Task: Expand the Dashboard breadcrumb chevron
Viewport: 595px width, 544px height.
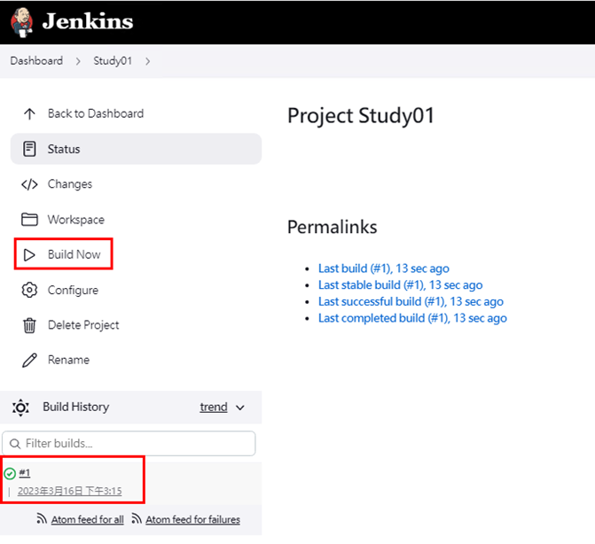Action: point(78,61)
